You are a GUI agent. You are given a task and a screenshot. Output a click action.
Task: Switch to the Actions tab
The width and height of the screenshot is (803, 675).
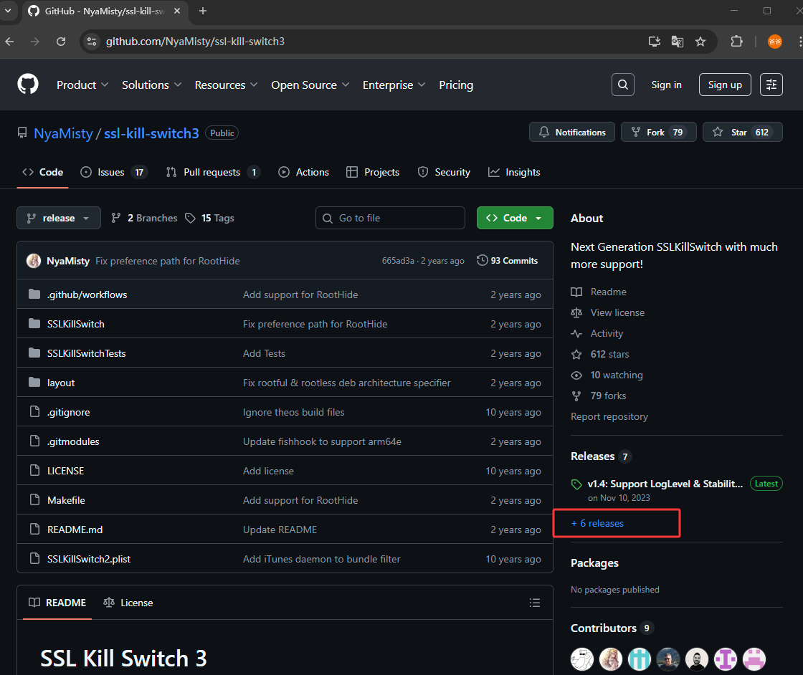[x=303, y=173]
